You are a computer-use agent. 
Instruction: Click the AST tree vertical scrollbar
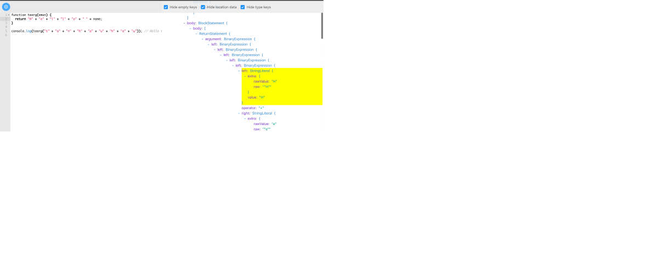322,26
